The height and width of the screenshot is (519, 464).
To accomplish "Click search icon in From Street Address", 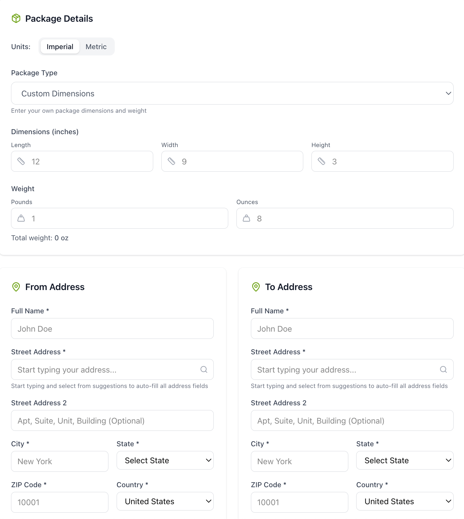I will coord(204,369).
